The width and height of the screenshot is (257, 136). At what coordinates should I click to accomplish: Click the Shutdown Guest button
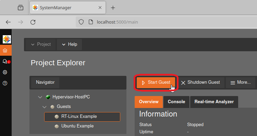(x=200, y=83)
